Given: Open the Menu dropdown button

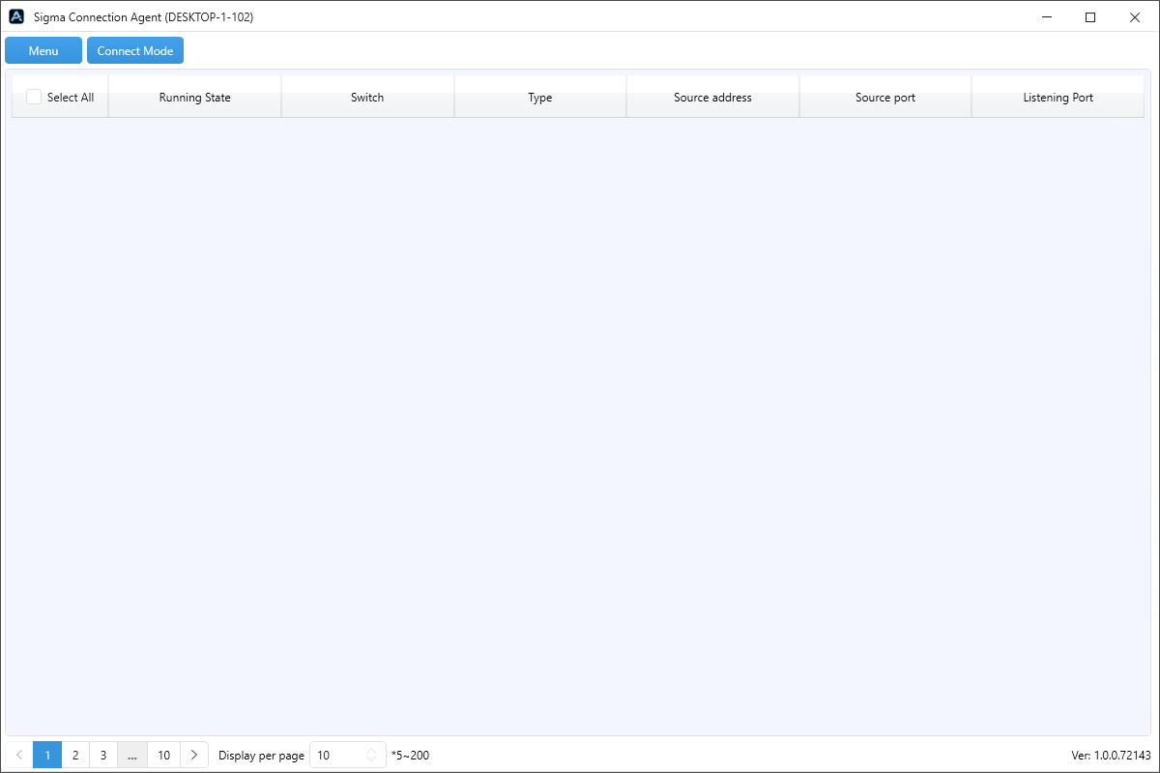Looking at the screenshot, I should 43,50.
